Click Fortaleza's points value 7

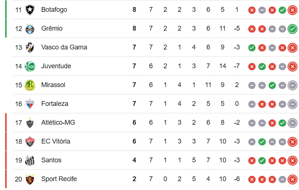[x=134, y=104]
